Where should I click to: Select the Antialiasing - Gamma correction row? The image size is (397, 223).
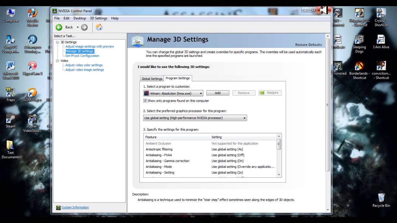[x=210, y=161]
